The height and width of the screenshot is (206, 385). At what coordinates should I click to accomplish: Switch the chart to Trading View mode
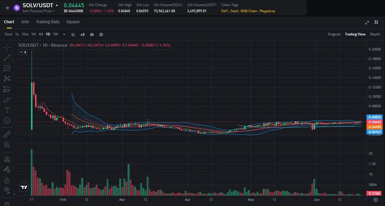pyautogui.click(x=355, y=34)
